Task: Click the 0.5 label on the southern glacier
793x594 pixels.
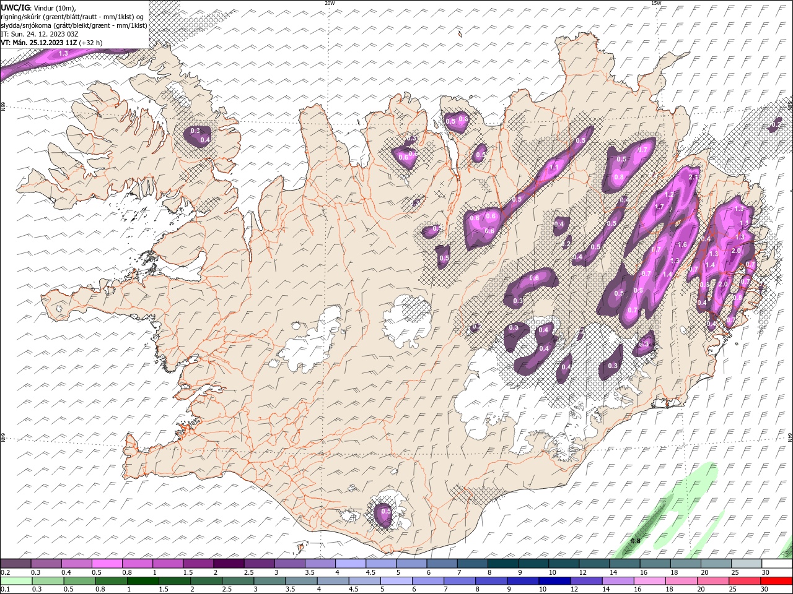Action: [385, 512]
